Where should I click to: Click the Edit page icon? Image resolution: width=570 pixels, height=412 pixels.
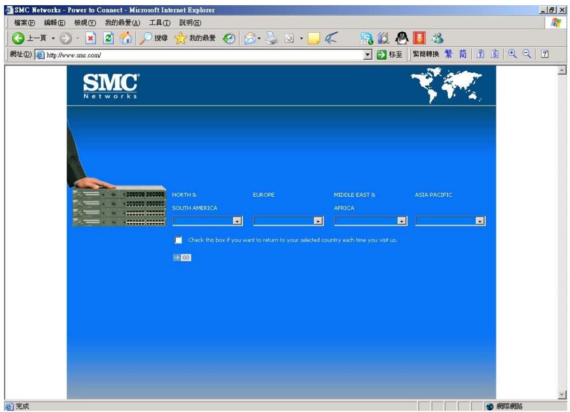(x=289, y=38)
